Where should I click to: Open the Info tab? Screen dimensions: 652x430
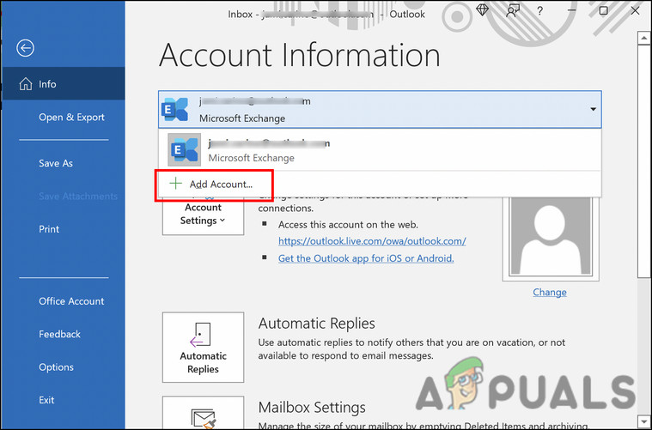64,84
